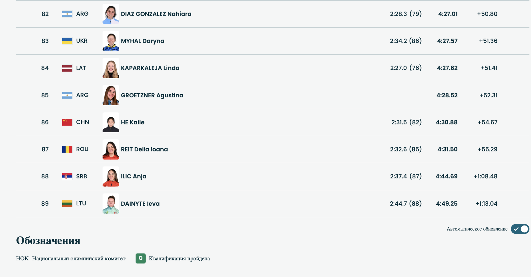Click the China flag icon
The image size is (531, 277).
click(x=67, y=122)
